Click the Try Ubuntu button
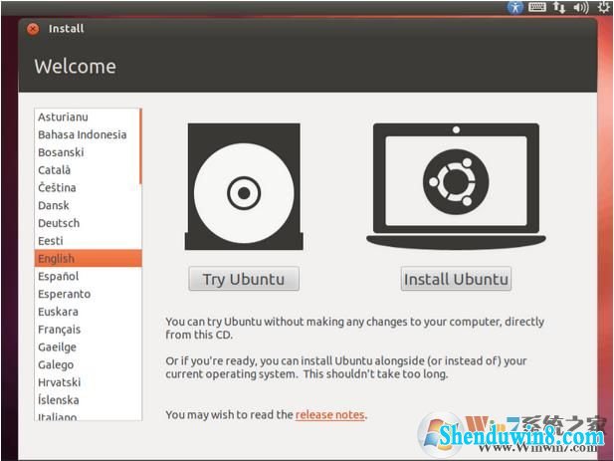The height and width of the screenshot is (461, 614). click(244, 279)
